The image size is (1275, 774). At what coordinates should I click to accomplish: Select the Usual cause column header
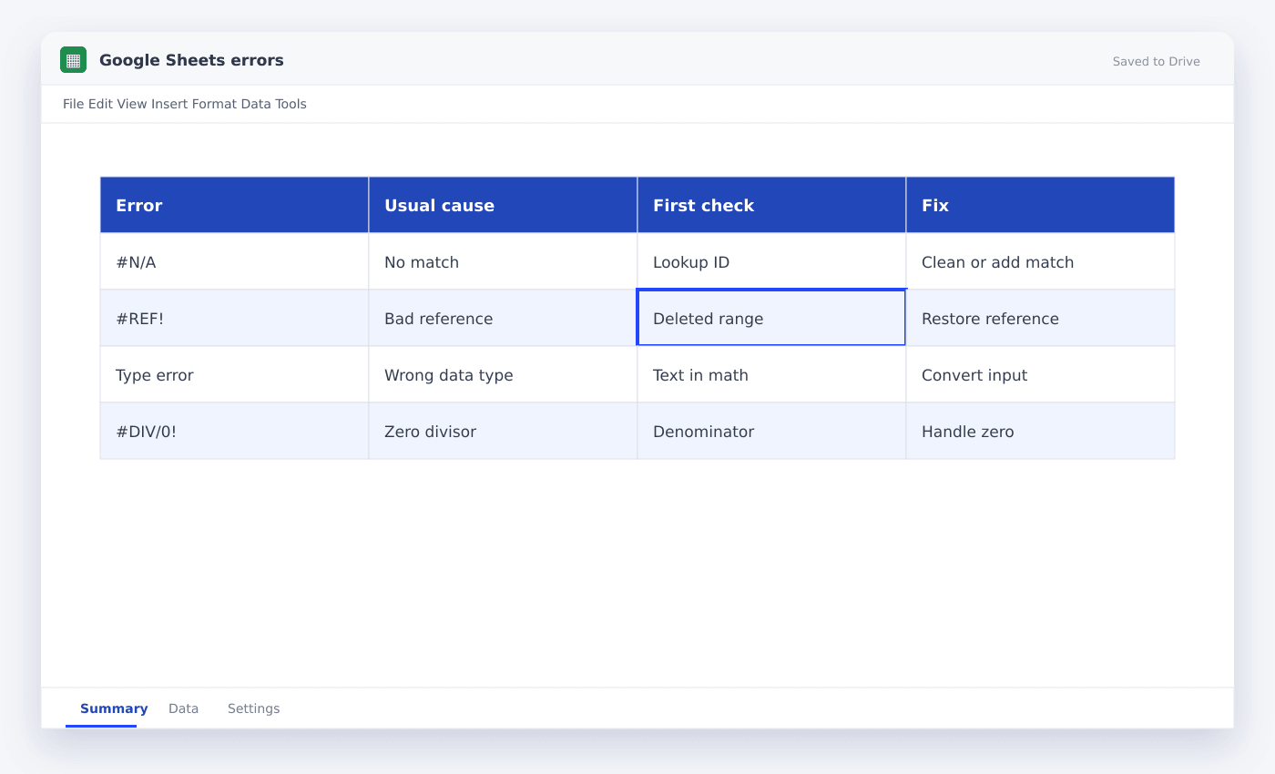(x=503, y=205)
